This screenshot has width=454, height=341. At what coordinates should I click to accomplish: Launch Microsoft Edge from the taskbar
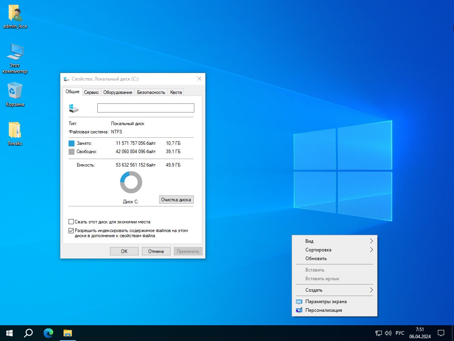[48, 333]
